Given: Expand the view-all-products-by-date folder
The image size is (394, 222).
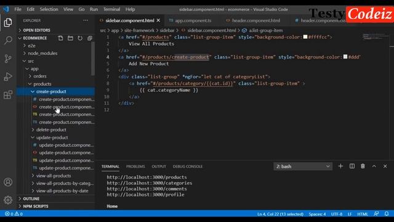Looking at the screenshot, I should click(62, 191).
